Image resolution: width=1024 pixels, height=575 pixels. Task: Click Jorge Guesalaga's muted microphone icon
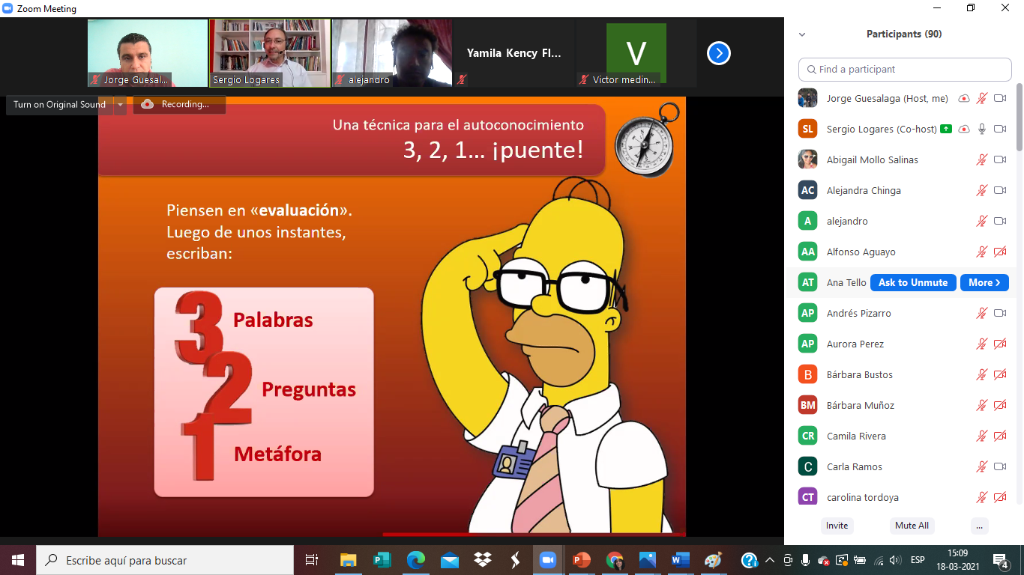[981, 98]
